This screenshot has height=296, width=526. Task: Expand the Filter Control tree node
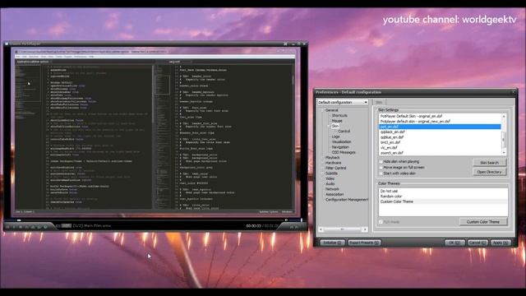tap(323, 168)
